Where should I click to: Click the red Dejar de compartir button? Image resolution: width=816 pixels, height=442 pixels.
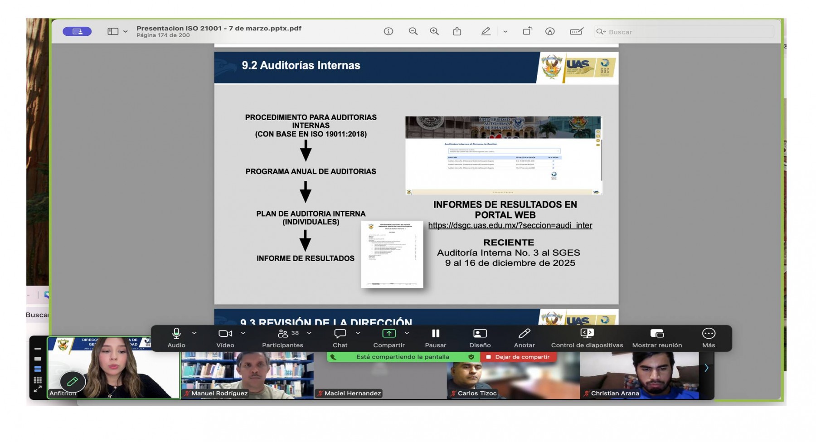point(518,357)
